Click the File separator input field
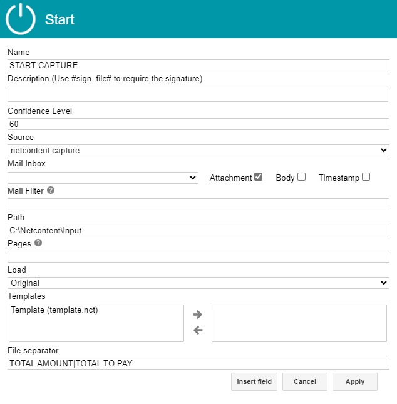397x404 pixels. coord(198,363)
